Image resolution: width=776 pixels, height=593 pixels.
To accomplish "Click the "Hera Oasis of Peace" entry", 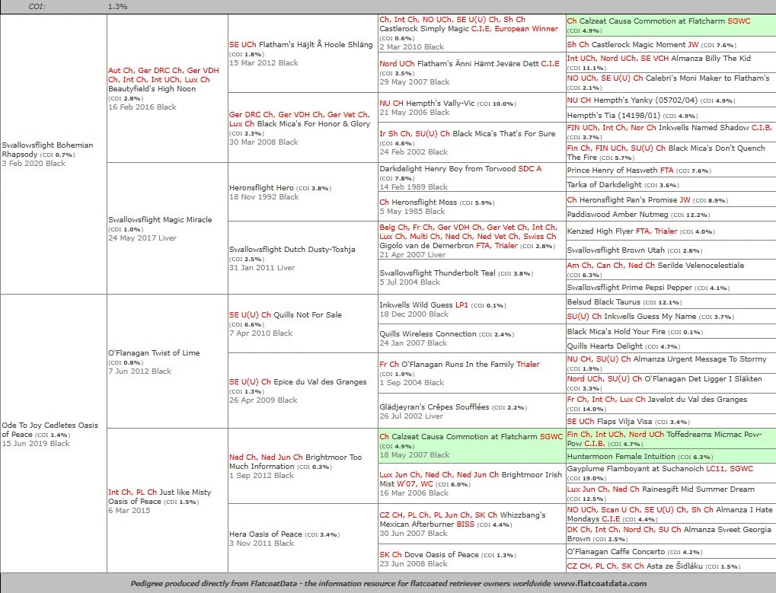I will 265,534.
